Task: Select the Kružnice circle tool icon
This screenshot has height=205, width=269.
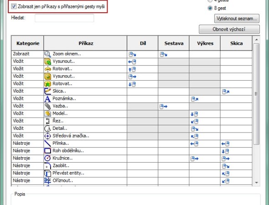Action: click(47, 158)
